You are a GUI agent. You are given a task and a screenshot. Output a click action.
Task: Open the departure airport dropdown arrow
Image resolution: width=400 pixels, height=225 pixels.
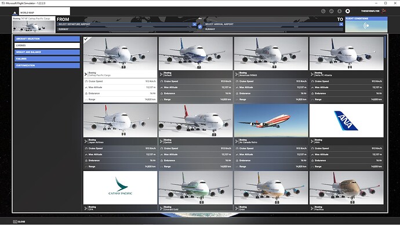[194, 24]
